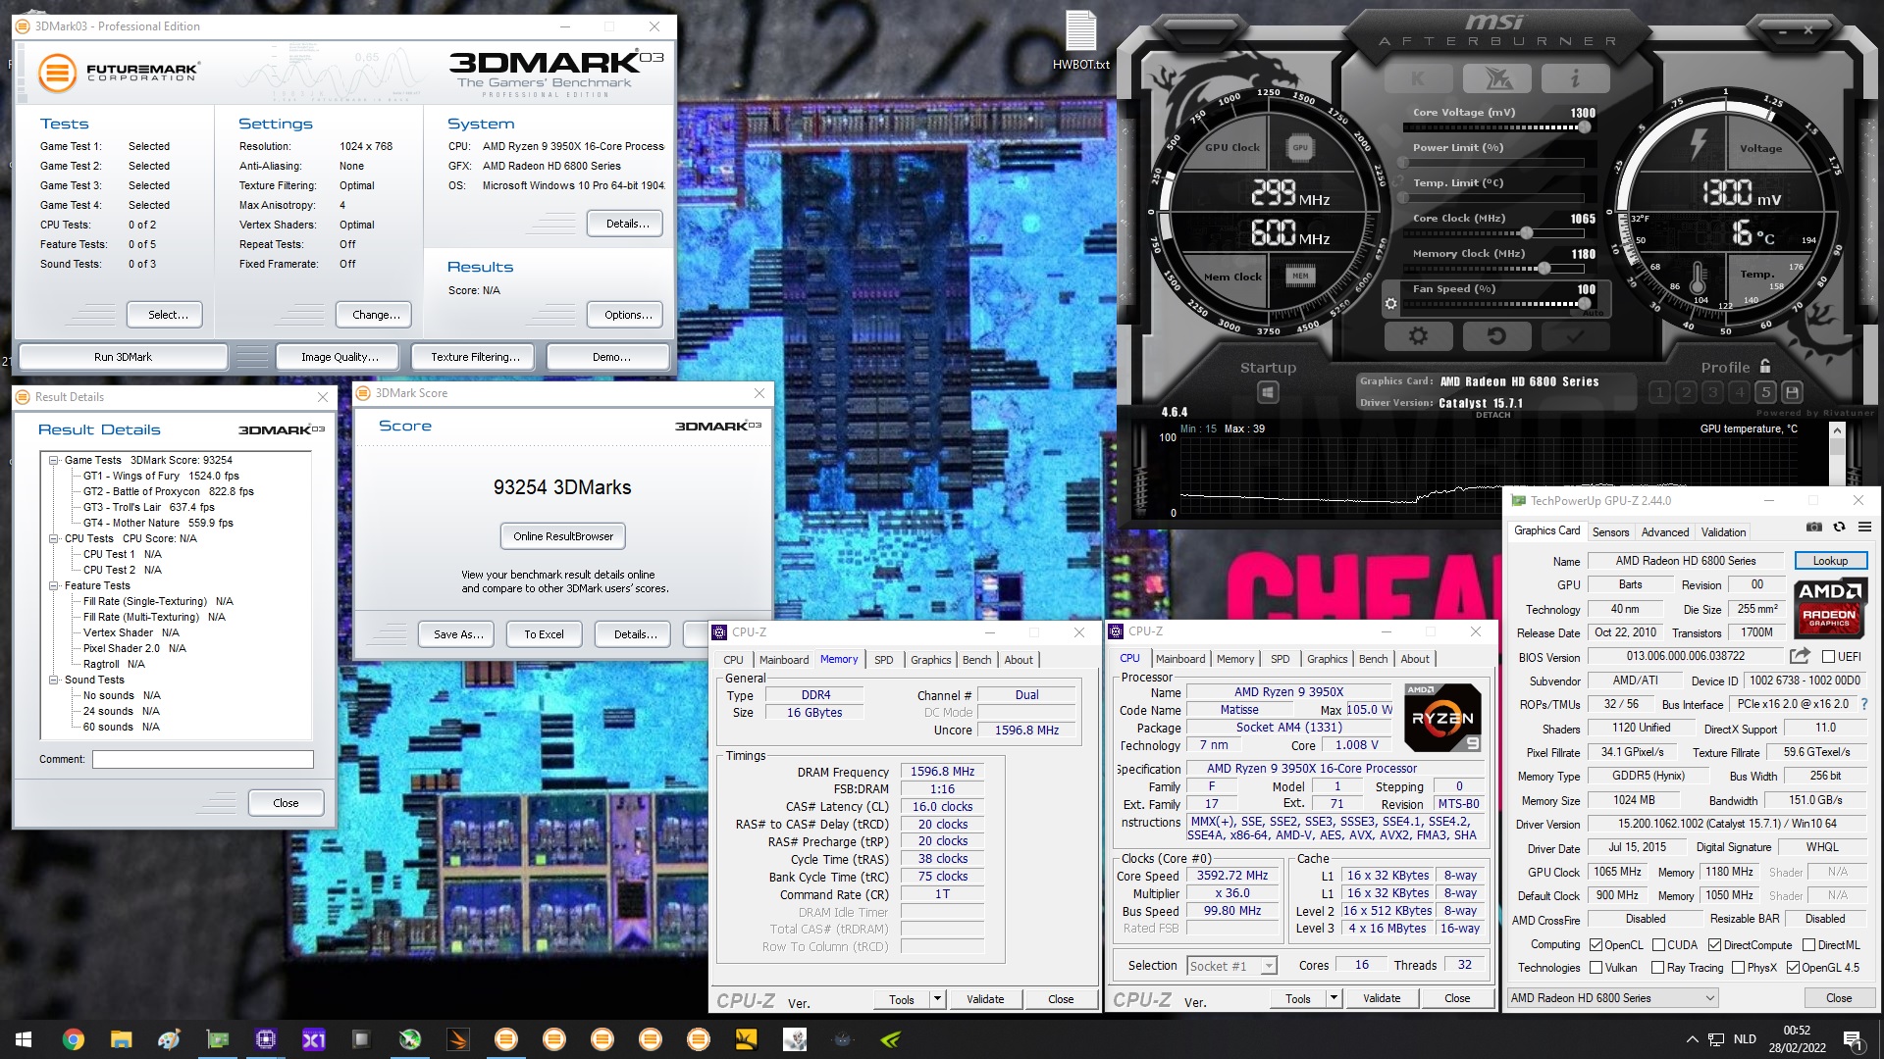This screenshot has height=1059, width=1884.
Task: Open File Explorer from the taskbar
Action: [121, 1039]
